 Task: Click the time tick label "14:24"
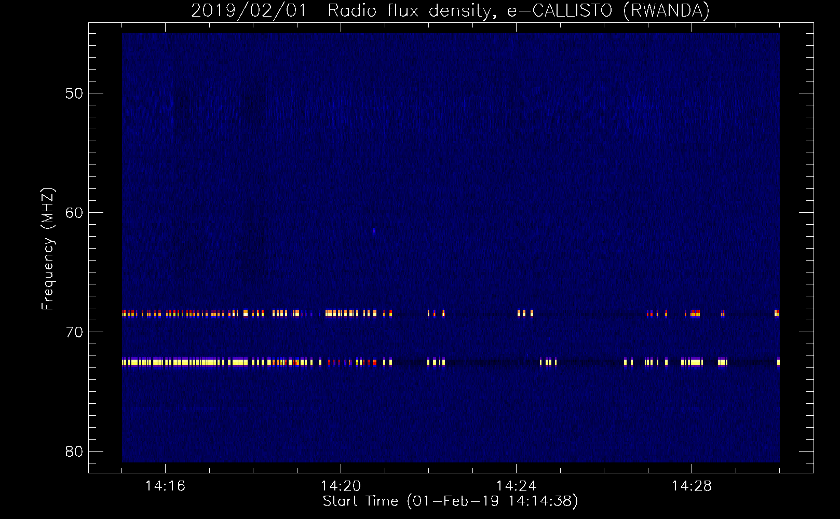point(516,486)
